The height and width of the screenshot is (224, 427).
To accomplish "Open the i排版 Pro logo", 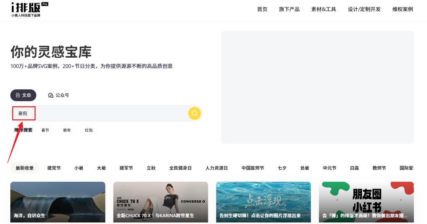I will (30, 9).
